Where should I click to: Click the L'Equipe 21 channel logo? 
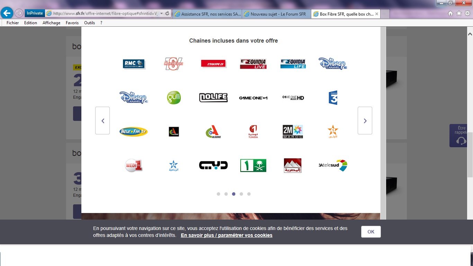[213, 64]
